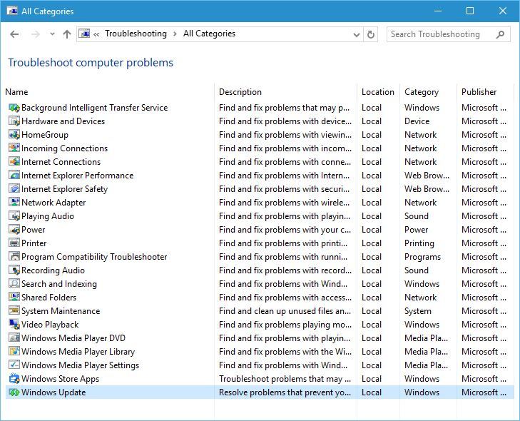Select the Search and Indexing name

pos(59,284)
